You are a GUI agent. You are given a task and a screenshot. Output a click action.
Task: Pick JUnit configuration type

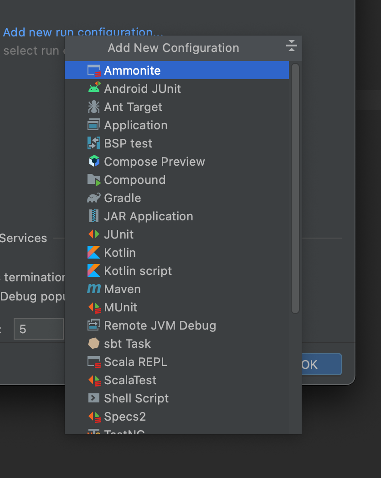(x=177, y=234)
